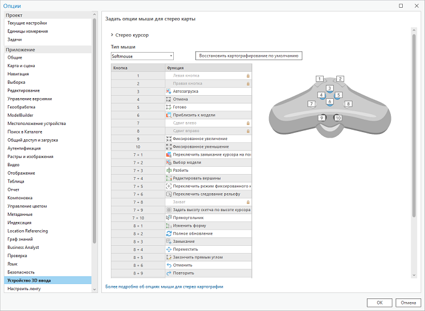Viewport: 425px width, 311px height.
Task: Open the stereo mapping mouse options link
Action: [164, 287]
